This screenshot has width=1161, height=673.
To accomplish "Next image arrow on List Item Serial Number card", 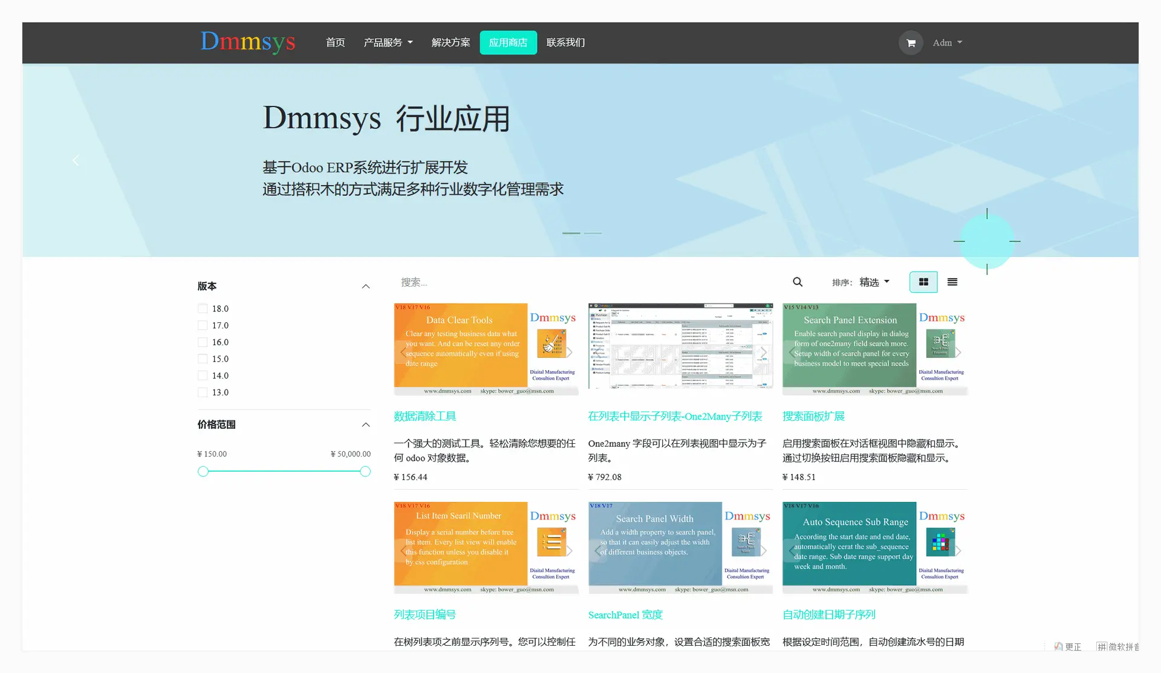I will 569,550.
